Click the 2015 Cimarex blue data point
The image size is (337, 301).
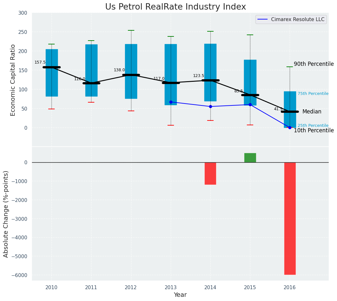point(250,104)
